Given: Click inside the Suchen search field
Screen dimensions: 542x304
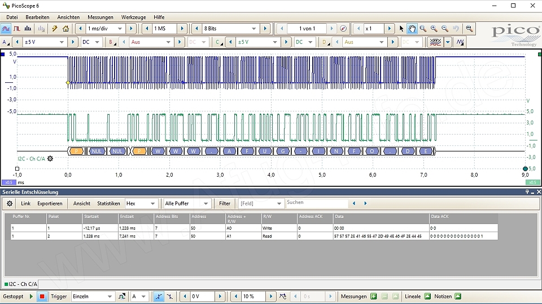Looking at the screenshot, I should tap(317, 203).
